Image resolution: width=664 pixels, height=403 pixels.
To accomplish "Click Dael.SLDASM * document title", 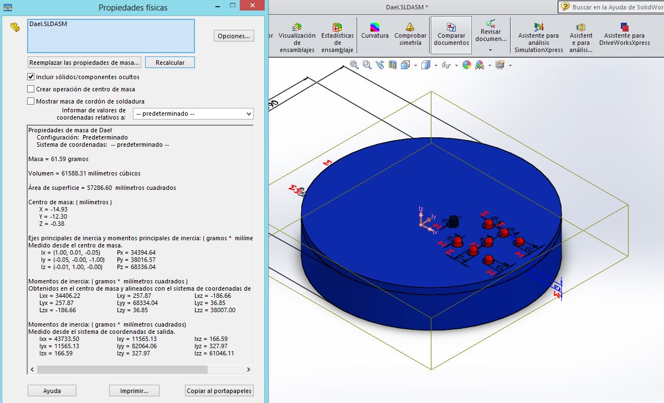I will [x=407, y=7].
